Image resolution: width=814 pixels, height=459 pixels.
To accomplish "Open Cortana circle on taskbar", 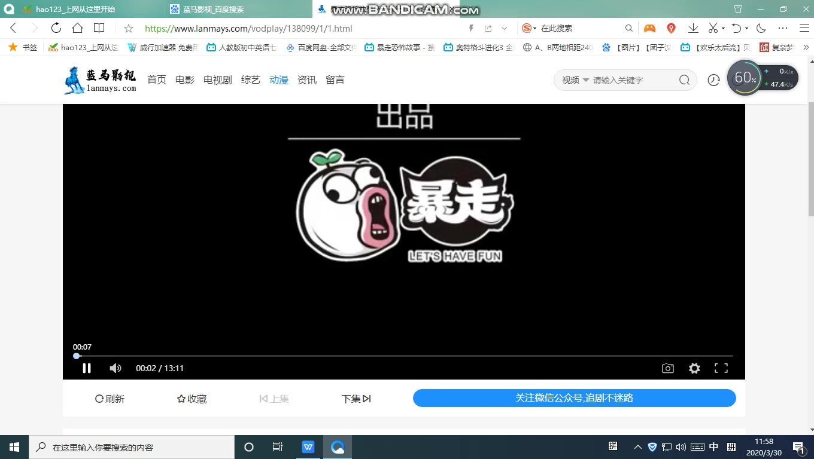I will (249, 447).
